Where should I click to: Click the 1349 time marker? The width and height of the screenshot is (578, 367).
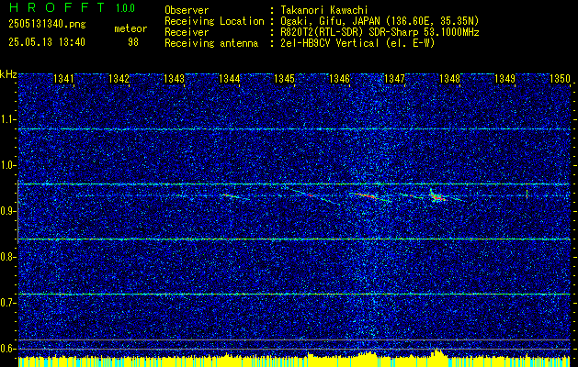click(504, 79)
